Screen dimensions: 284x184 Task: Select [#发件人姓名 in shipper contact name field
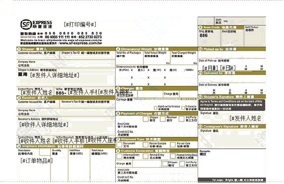tap(37, 92)
